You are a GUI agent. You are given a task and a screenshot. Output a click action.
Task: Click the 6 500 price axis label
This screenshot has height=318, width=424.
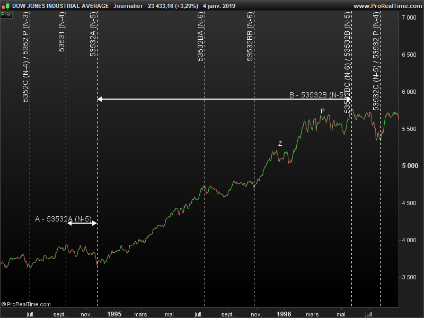[409, 55]
